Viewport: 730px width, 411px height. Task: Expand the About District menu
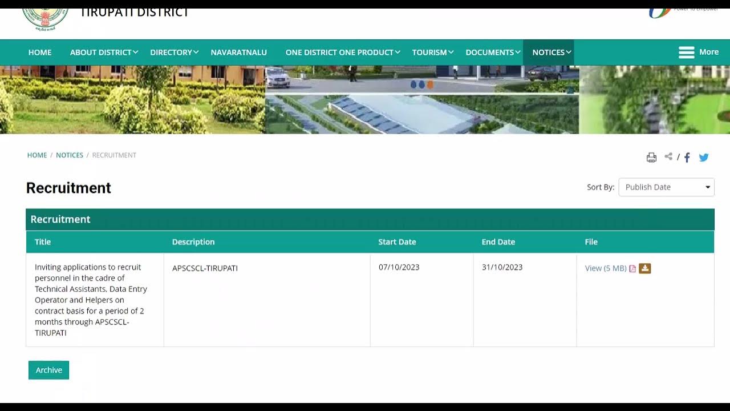(104, 53)
